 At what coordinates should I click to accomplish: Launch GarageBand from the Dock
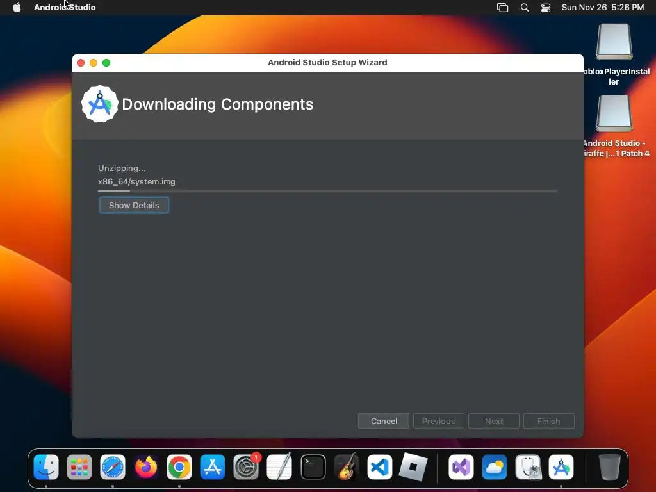click(x=347, y=467)
